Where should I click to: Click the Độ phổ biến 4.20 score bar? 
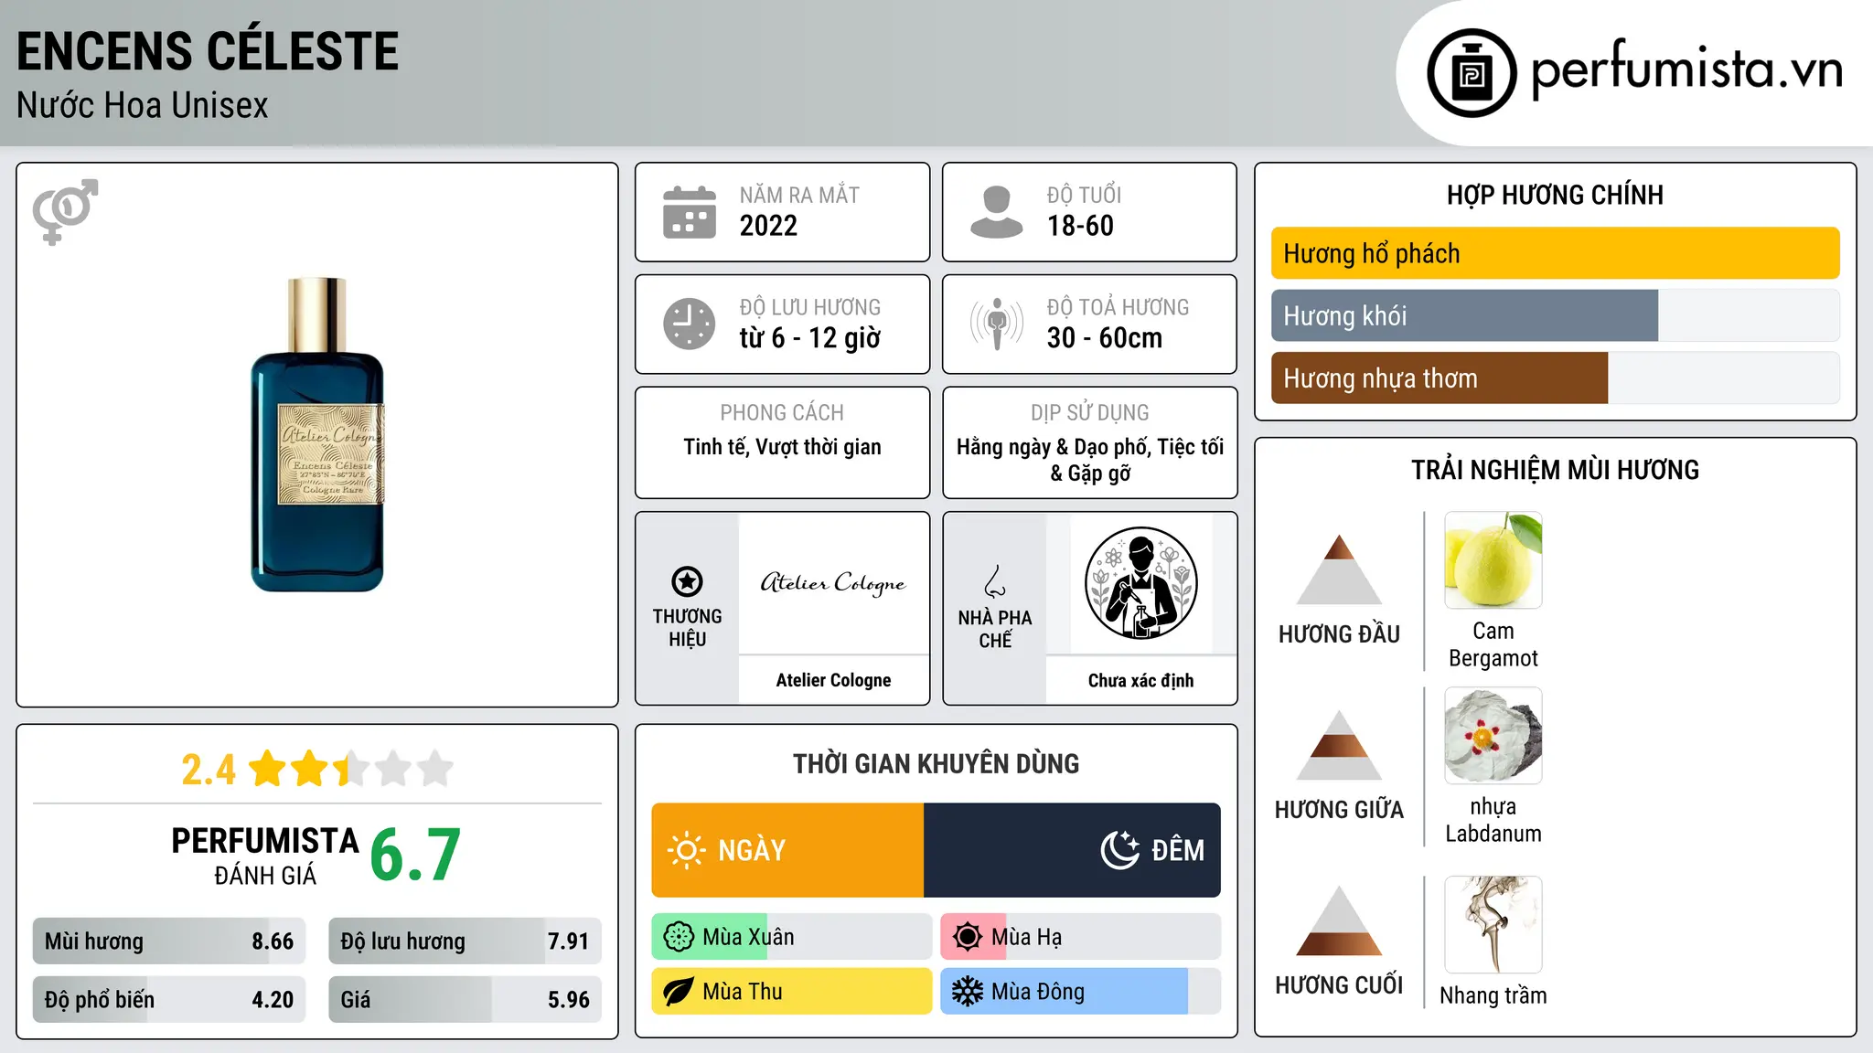coord(169,1000)
